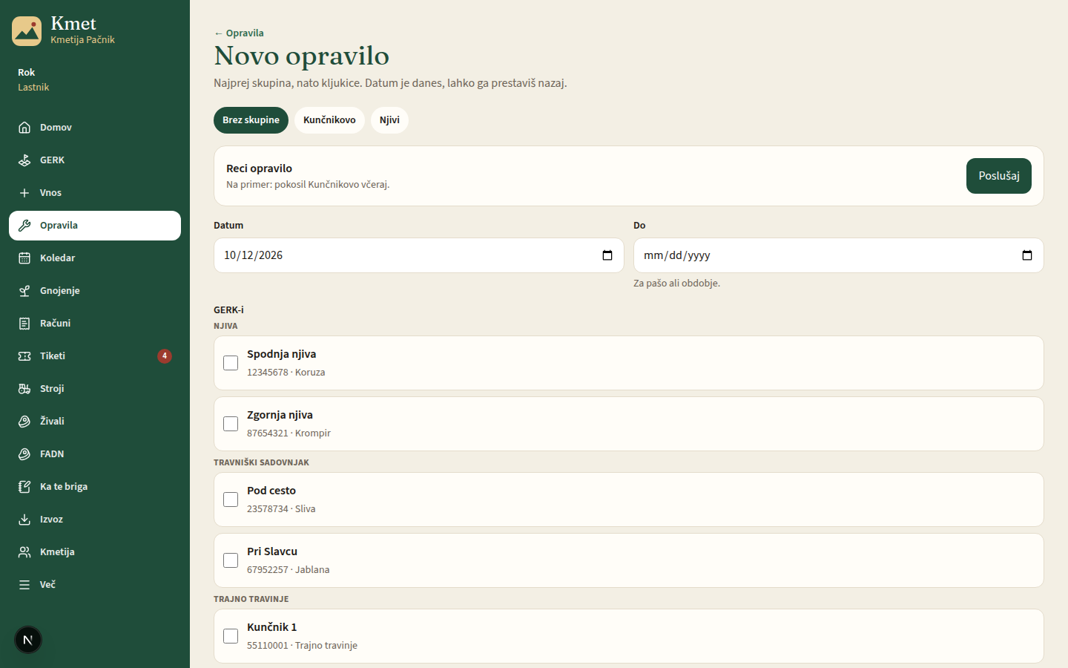Click the Gnojenje sprout icon
The height and width of the screenshot is (668, 1068).
click(24, 291)
